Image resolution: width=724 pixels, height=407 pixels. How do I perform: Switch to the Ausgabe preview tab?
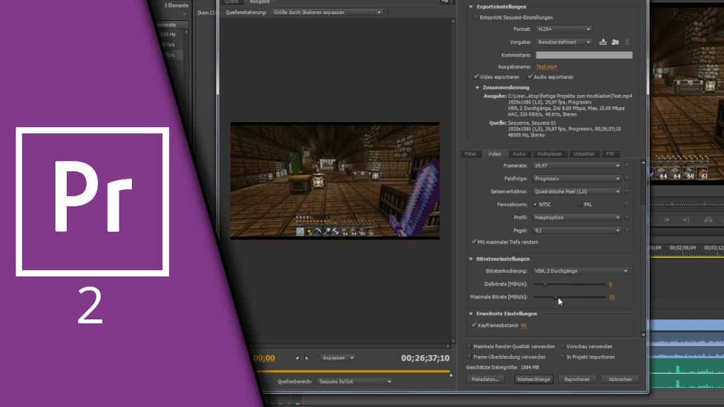pyautogui.click(x=260, y=2)
